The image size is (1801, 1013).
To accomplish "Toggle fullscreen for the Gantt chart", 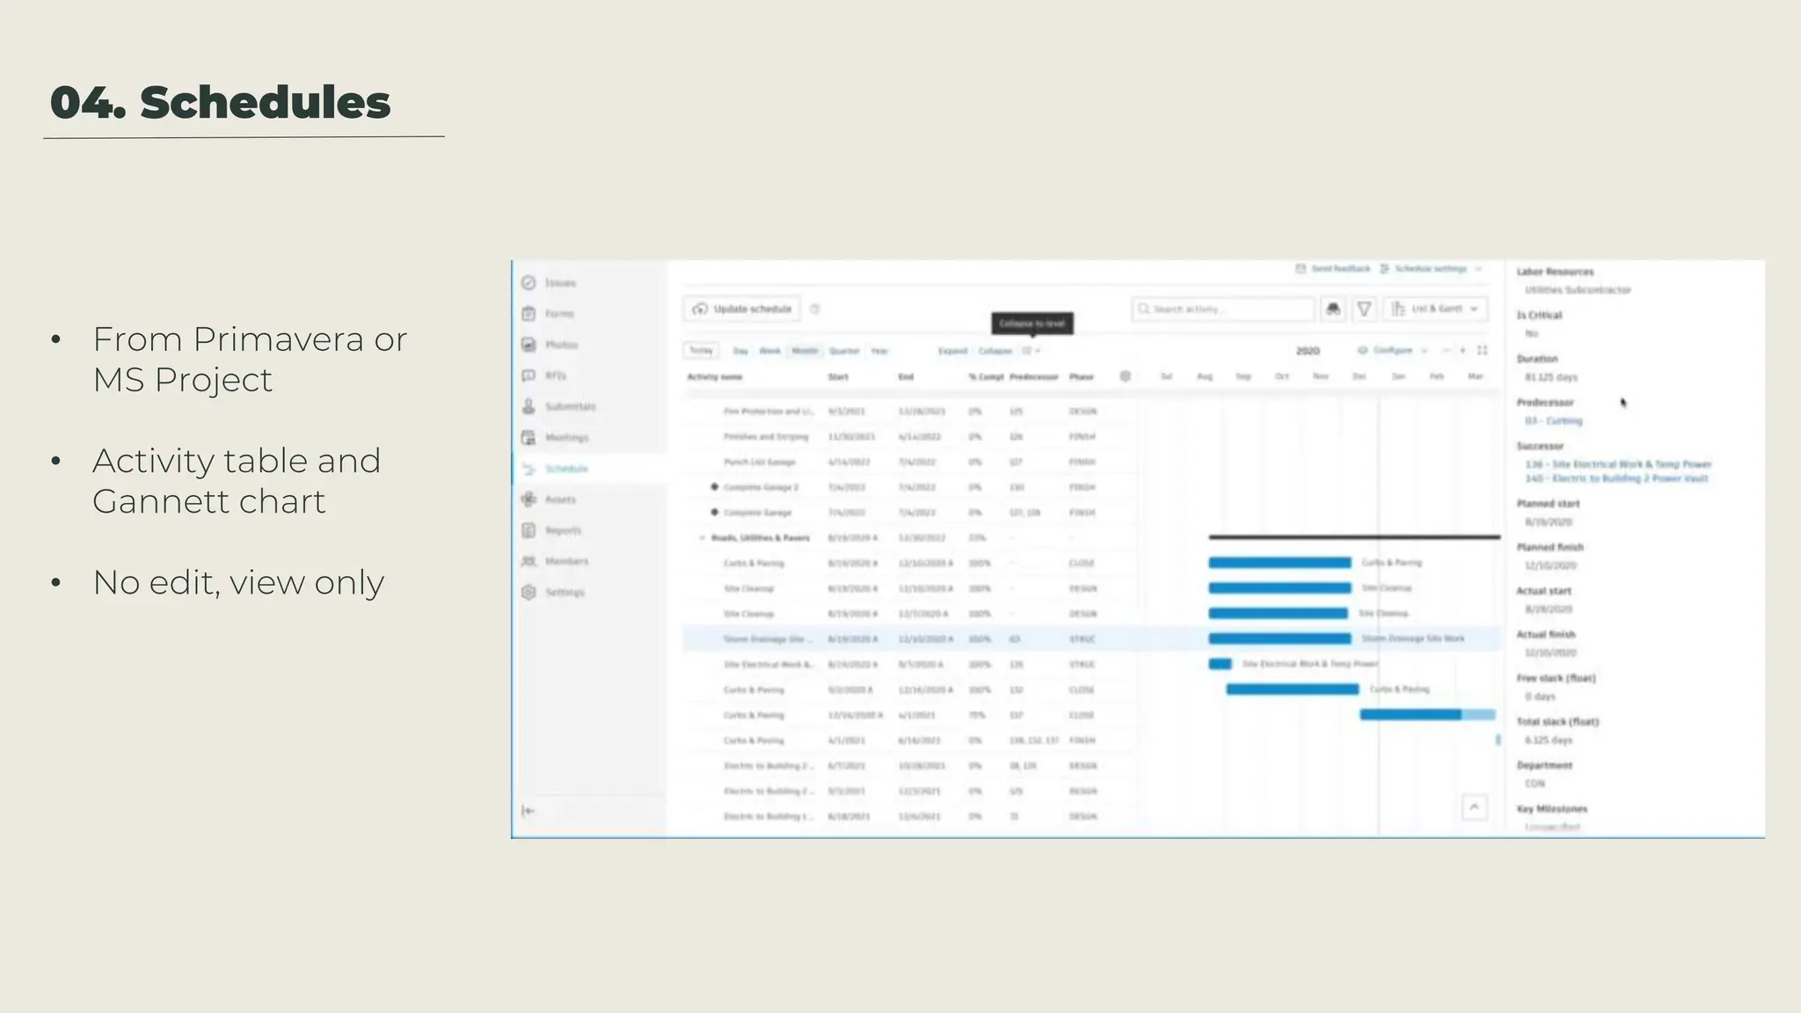I will click(1482, 350).
